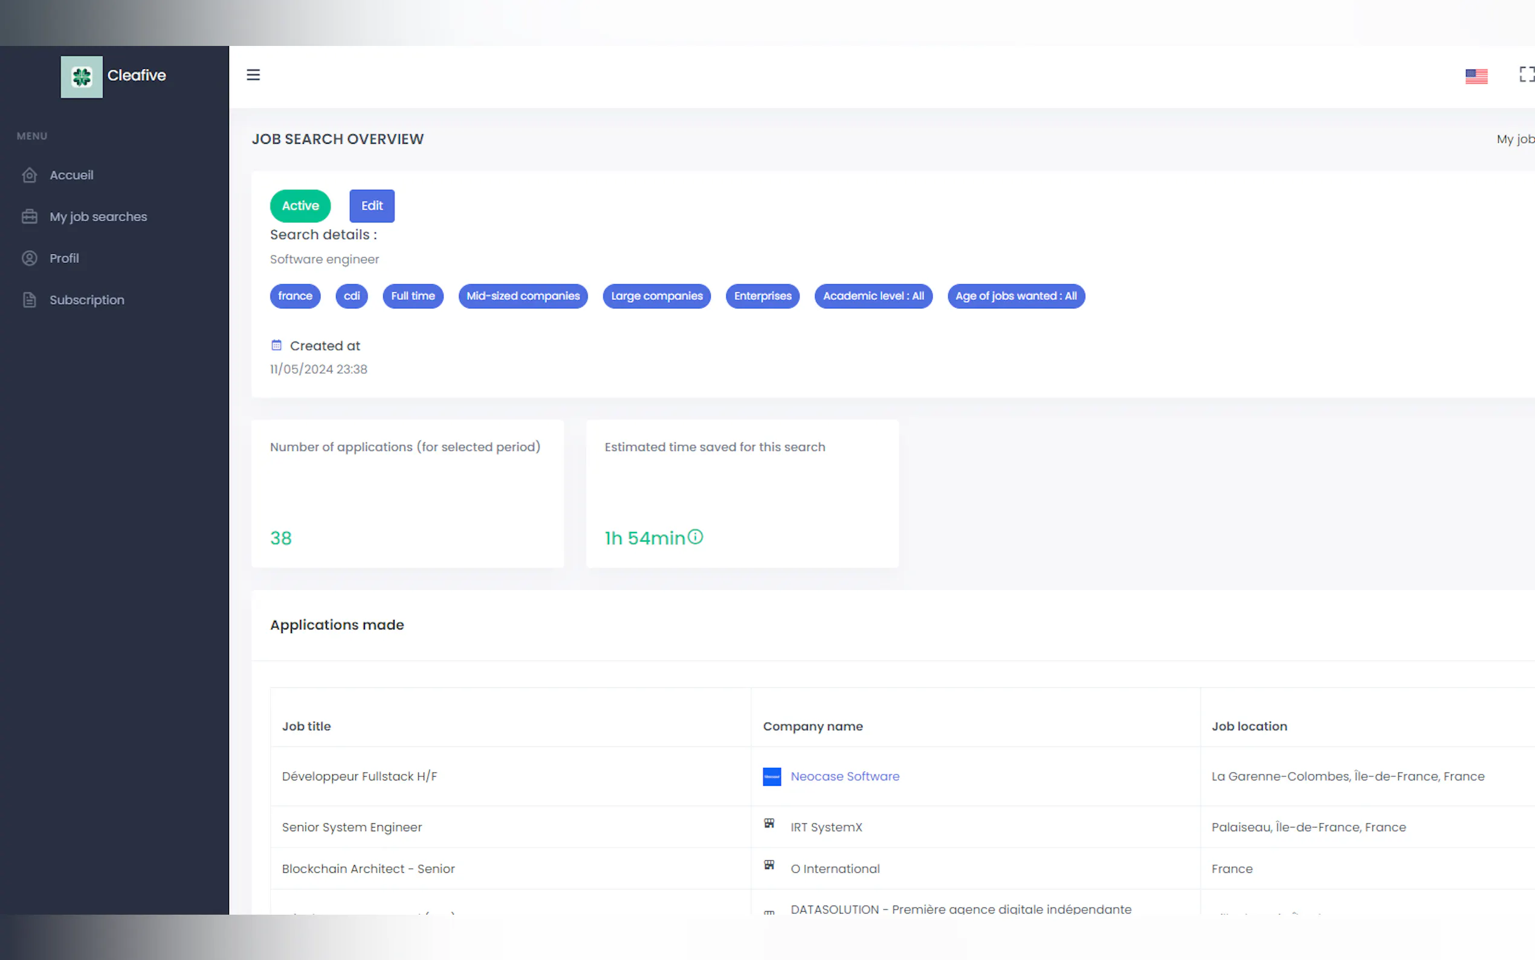Click the info icon next to 1h 54min

[x=696, y=537]
